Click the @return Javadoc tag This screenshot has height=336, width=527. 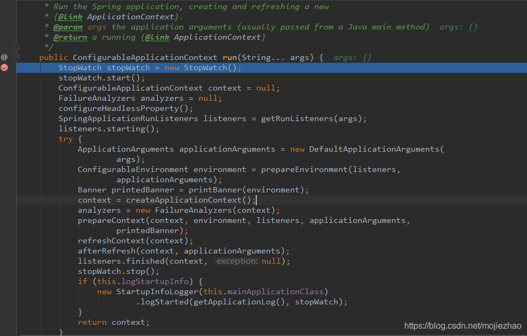coord(70,37)
